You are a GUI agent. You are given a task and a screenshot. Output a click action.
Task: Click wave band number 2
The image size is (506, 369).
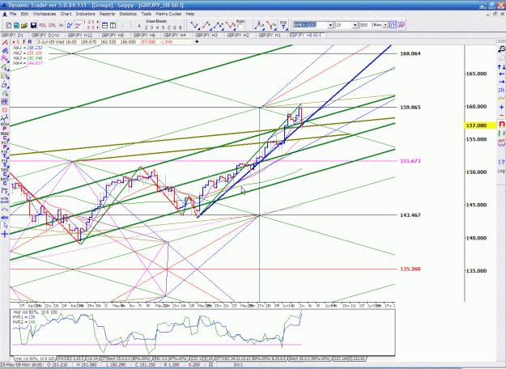[x=147, y=28]
